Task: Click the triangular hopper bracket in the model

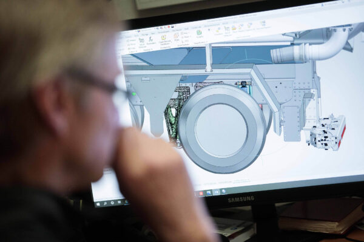Action: click(153, 97)
